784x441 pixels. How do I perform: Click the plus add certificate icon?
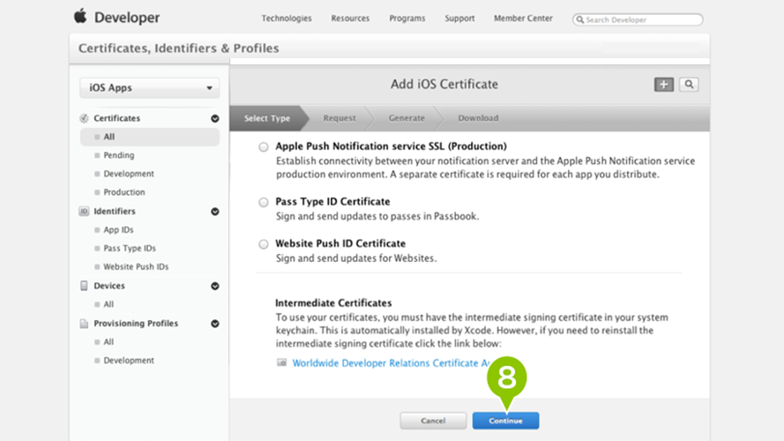[663, 85]
